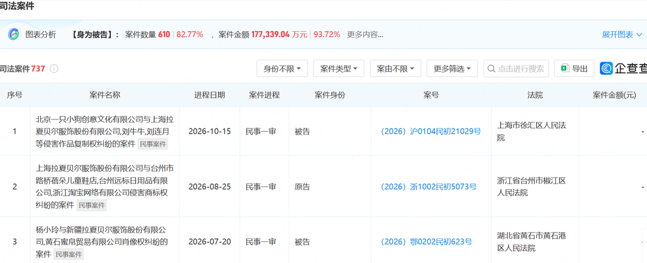Image resolution: width=647 pixels, height=263 pixels.
Task: Click the 企查查 logo icon
Action: point(606,69)
